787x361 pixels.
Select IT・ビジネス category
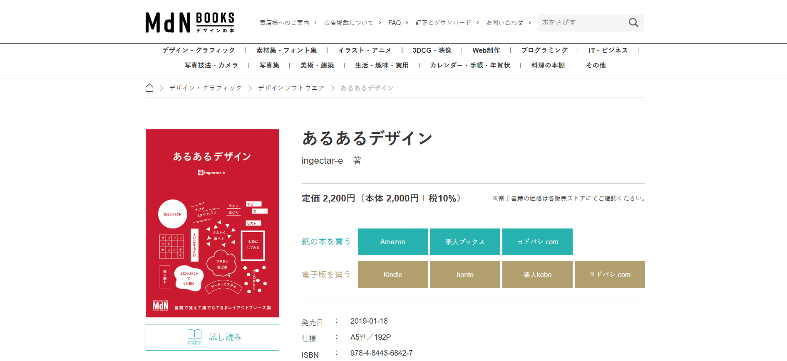click(608, 50)
